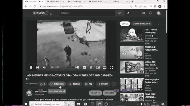The image size is (190, 106).
Task: Skip to the next video
Action: pos(37,68)
